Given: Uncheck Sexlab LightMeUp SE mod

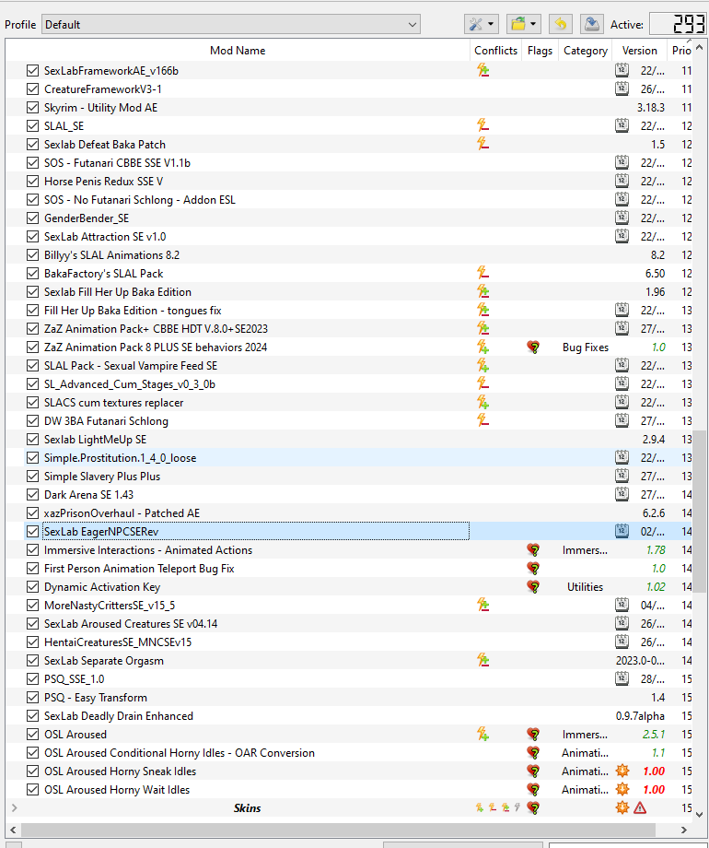Looking at the screenshot, I should 32,439.
